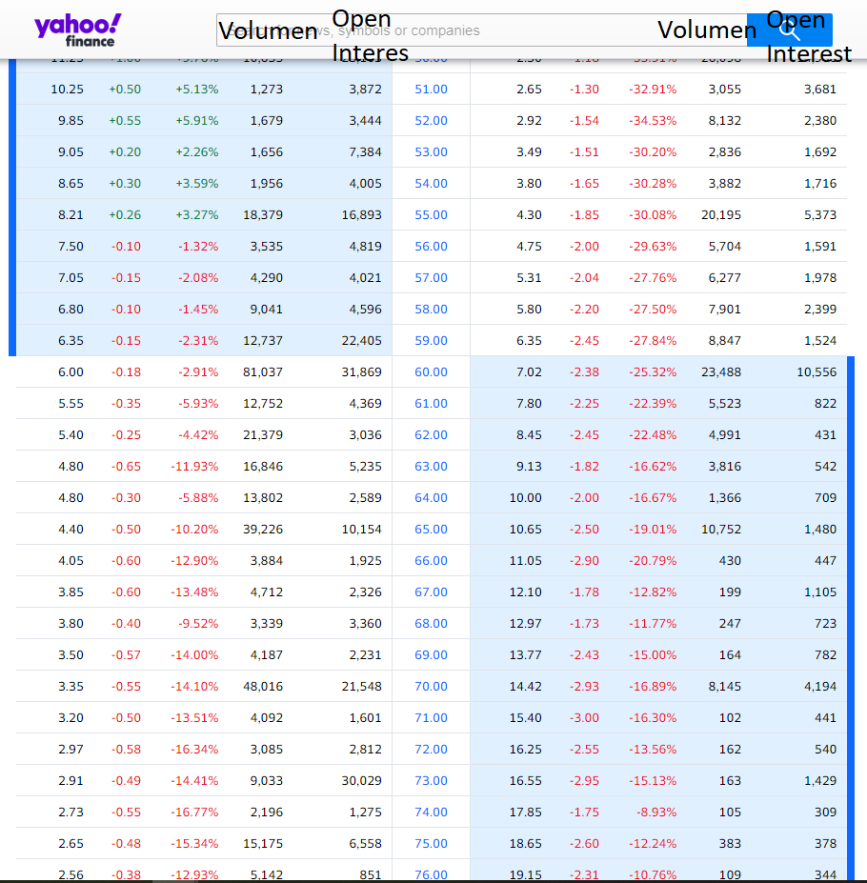Click the right Volumen column header
867x883 pixels.
point(707,30)
